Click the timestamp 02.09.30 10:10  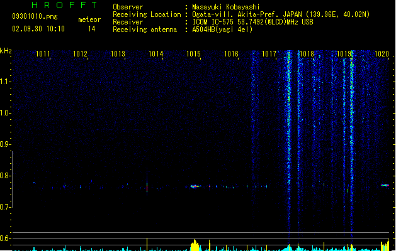[38, 29]
